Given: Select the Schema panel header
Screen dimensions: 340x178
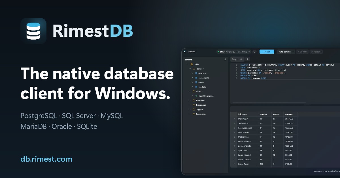Looking at the screenshot, I should pos(188,60).
